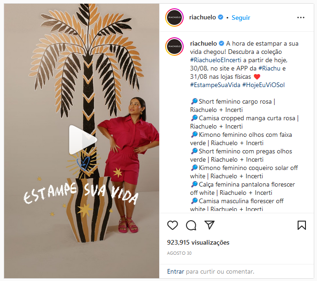This screenshot has height=281, width=317.
Task: Open the three-dot more options menu
Action: pyautogui.click(x=301, y=18)
